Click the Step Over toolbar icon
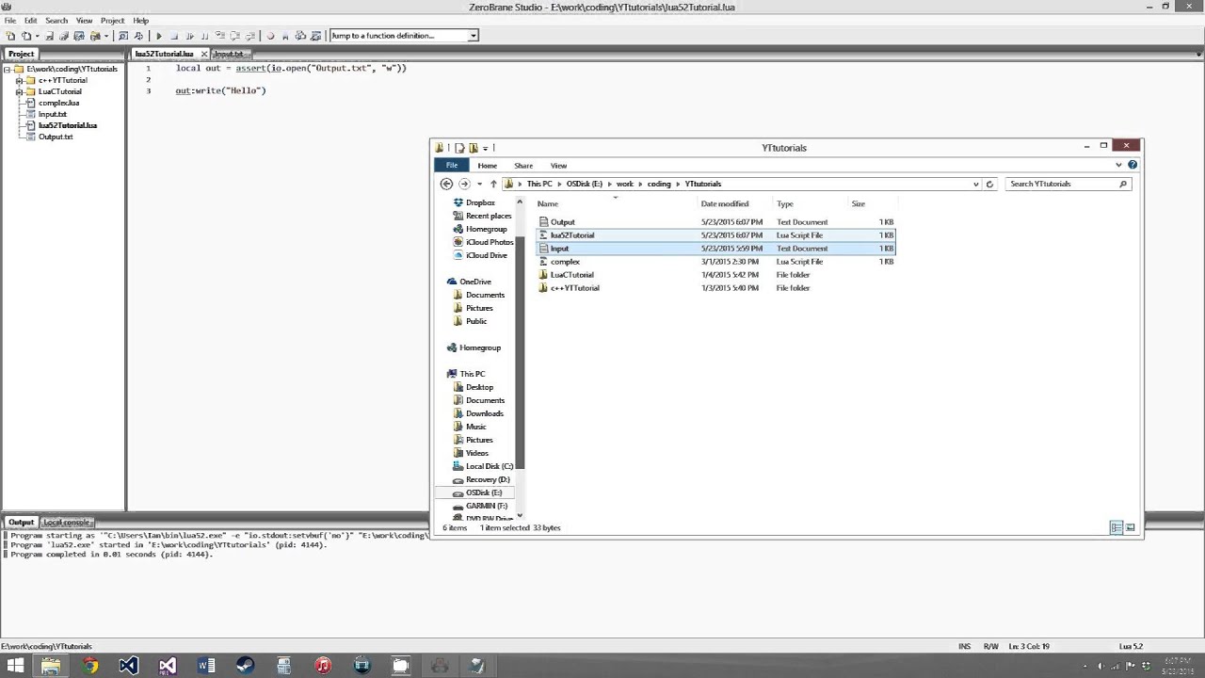The width and height of the screenshot is (1205, 678). [234, 36]
